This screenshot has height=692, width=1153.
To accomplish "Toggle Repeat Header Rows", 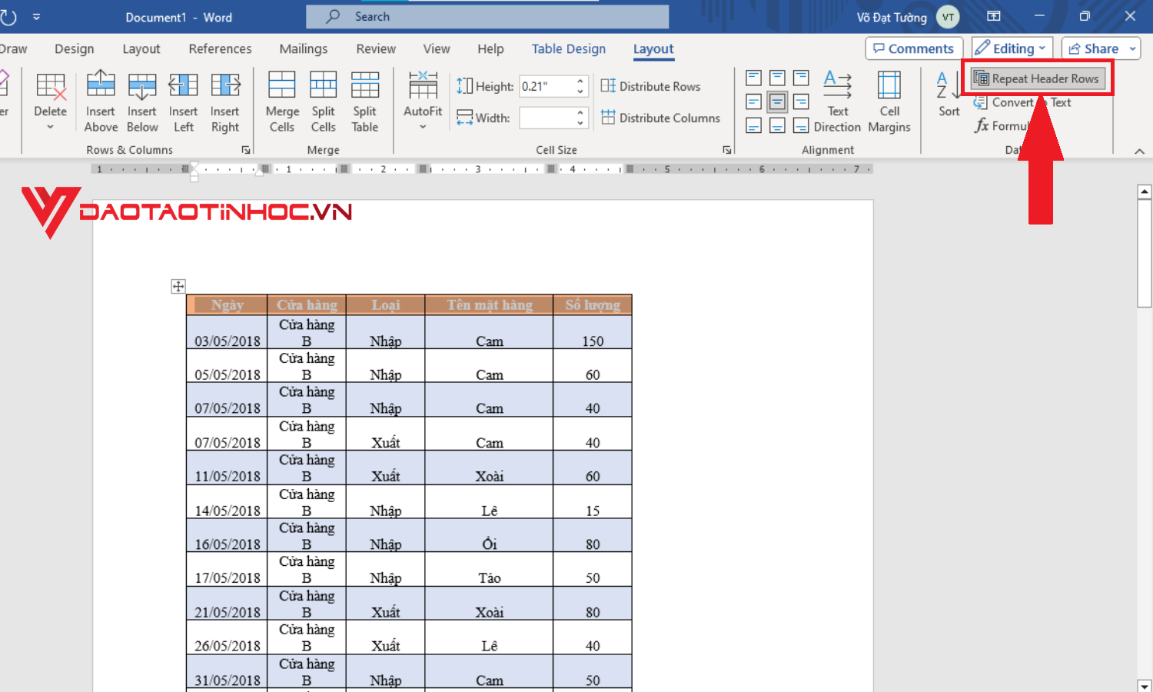I will coord(1037,78).
